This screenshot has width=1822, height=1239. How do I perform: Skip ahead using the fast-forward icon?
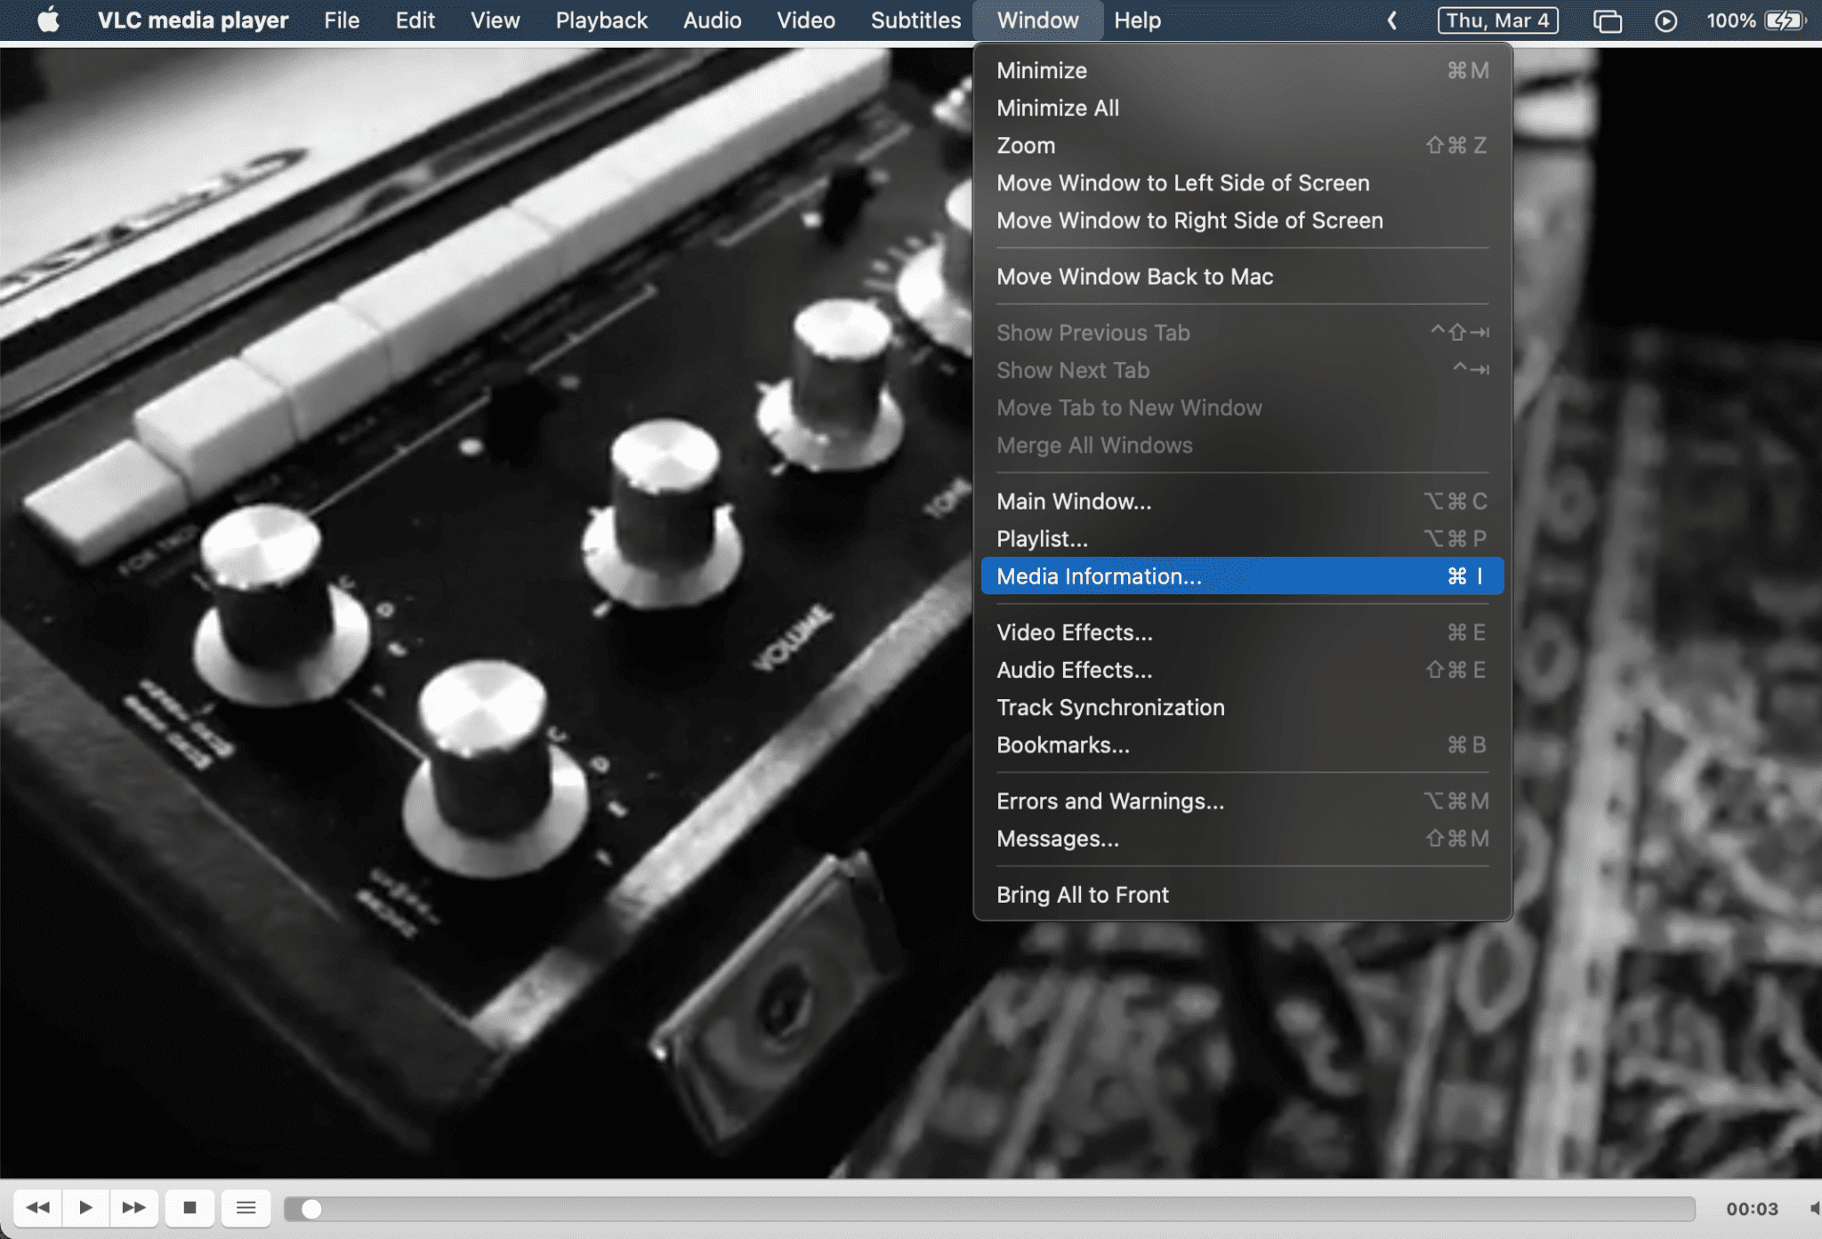coord(134,1207)
